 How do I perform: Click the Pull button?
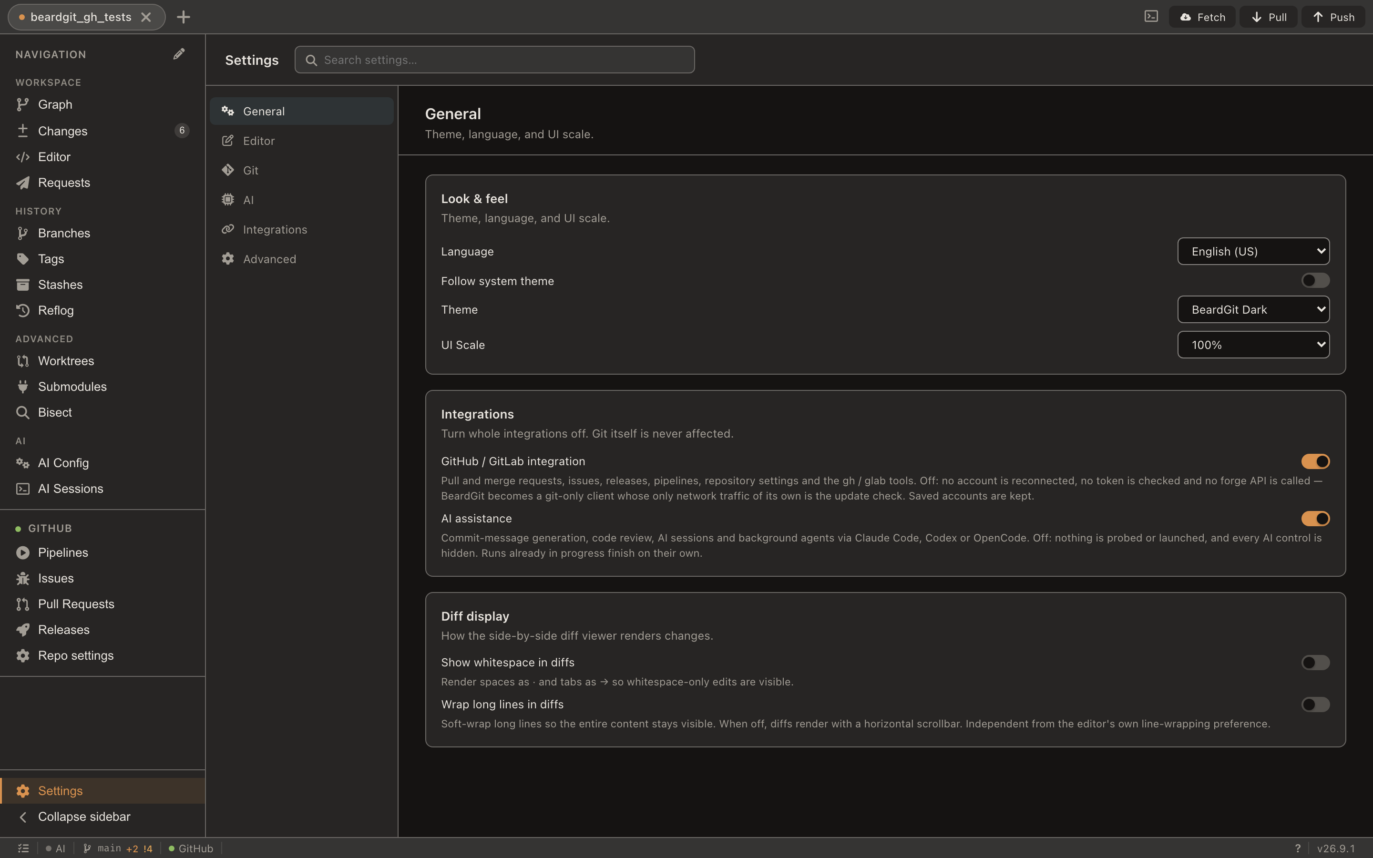[x=1268, y=17]
